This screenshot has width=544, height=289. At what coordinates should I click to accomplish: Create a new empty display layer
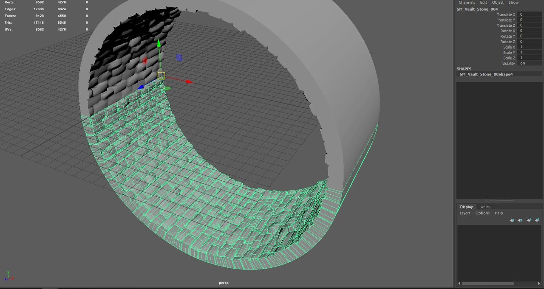(529, 220)
